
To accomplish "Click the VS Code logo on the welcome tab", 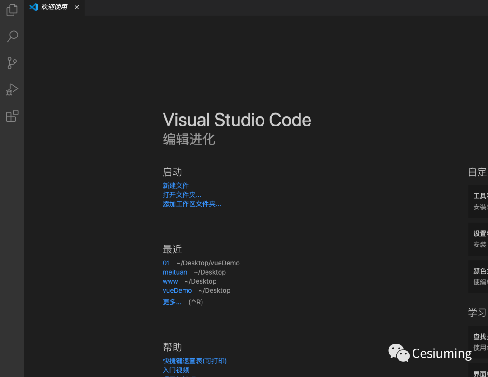I will tap(34, 7).
